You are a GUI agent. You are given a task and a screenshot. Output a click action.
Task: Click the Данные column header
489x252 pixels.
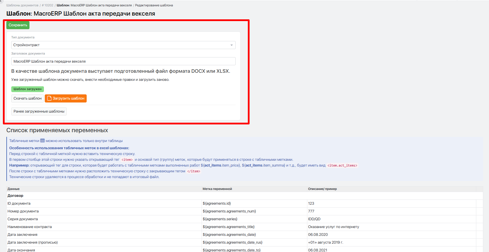tap(14, 189)
